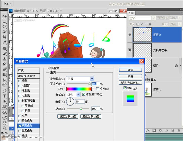
Task: Select the Path Selection arrow tool
Action: (5, 101)
